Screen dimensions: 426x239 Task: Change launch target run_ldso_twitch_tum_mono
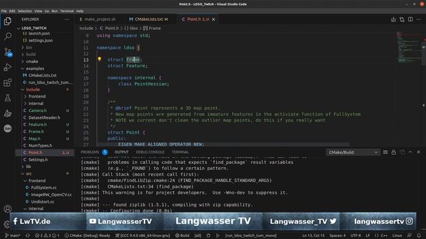point(251,236)
